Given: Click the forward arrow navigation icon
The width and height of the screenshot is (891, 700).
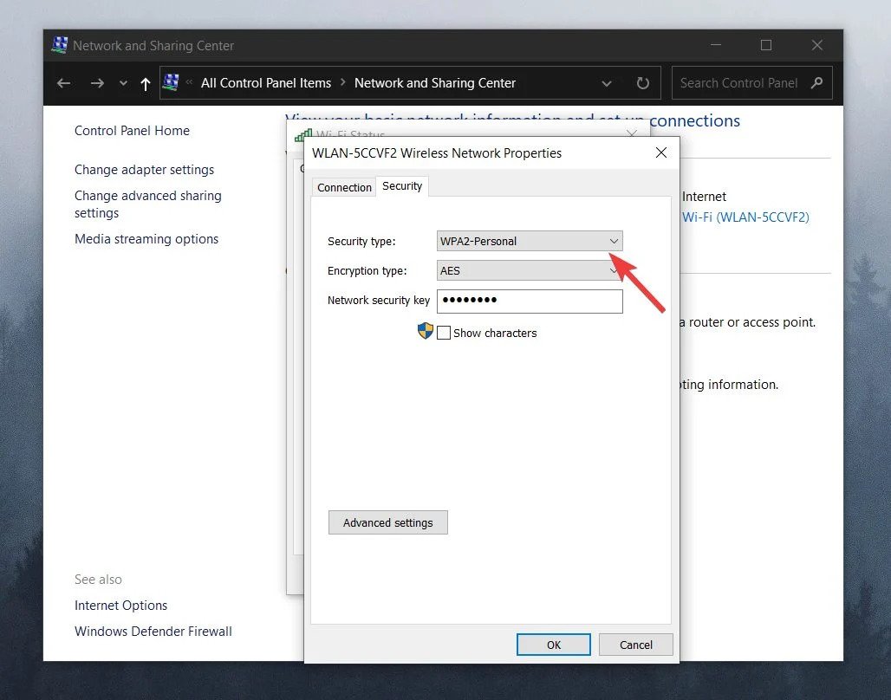Looking at the screenshot, I should (97, 83).
